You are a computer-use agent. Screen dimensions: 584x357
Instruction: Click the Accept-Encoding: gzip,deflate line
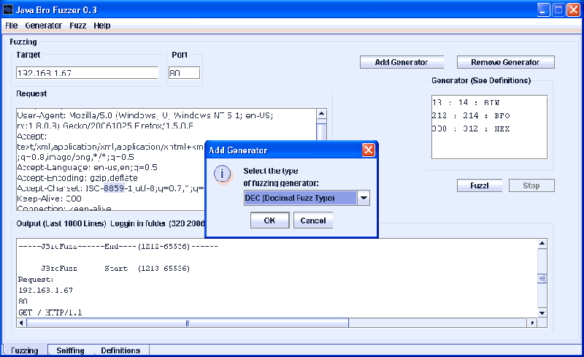77,177
